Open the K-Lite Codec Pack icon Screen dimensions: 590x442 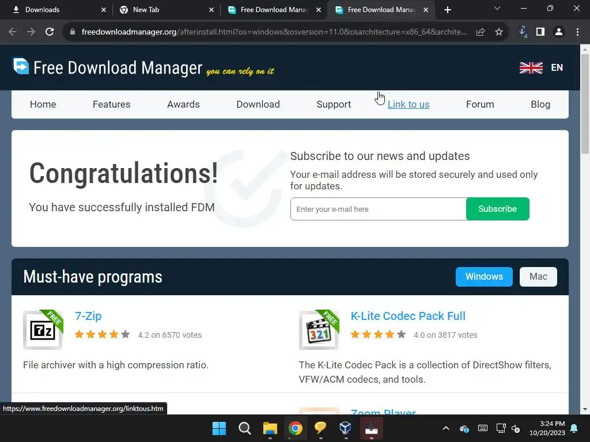pos(319,330)
